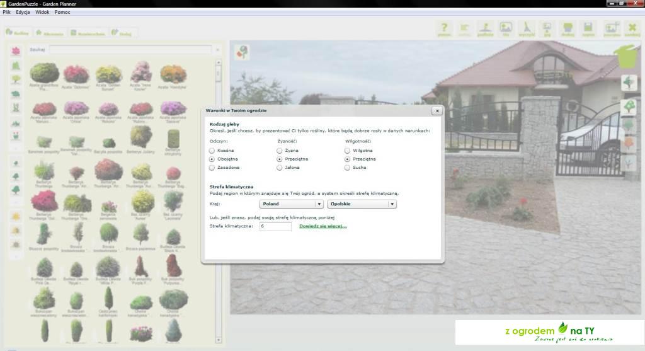645x351 pixels.
Task: Open the Edycja menu
Action: (27, 12)
